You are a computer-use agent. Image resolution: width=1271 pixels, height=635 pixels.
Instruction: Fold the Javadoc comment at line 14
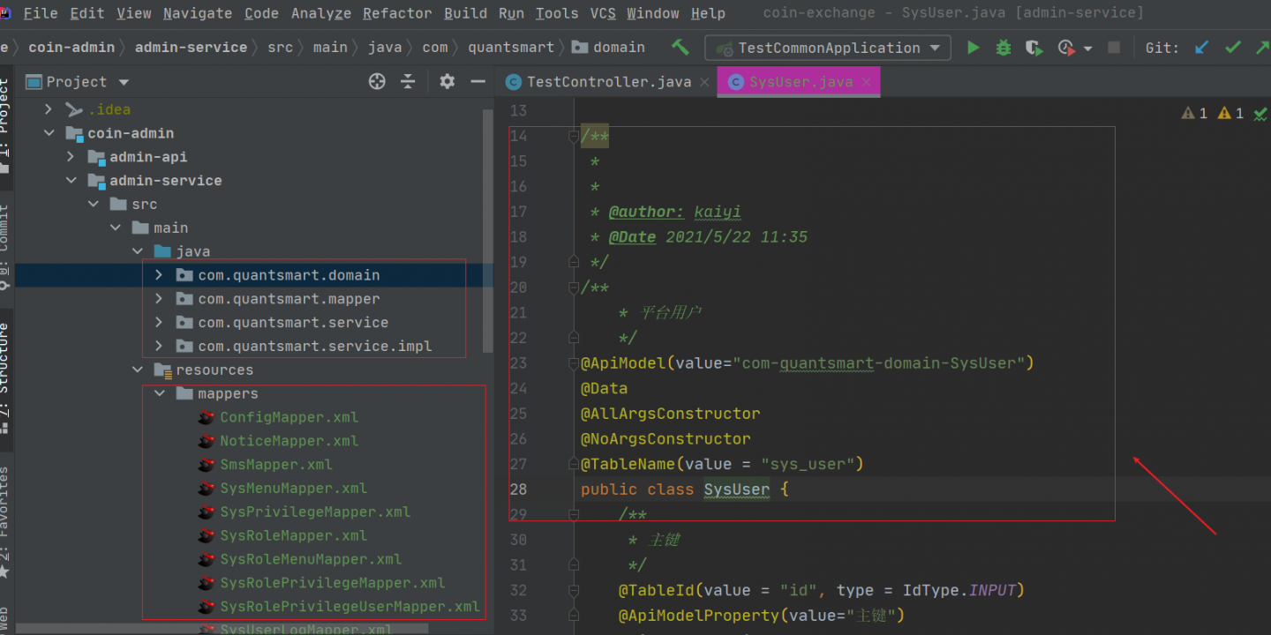pos(574,137)
